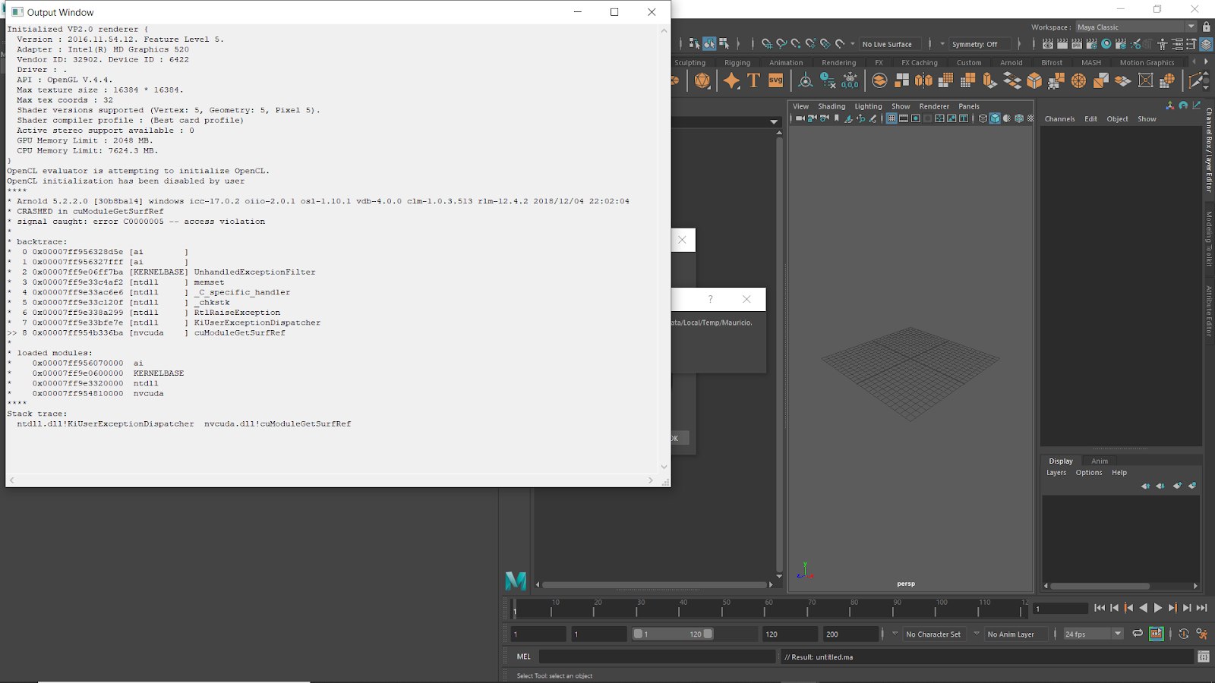
Task: Click the snowflake 0,0,0 freeze transforms icon
Action: coord(850,80)
